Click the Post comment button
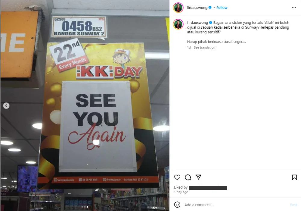 coord(293,205)
